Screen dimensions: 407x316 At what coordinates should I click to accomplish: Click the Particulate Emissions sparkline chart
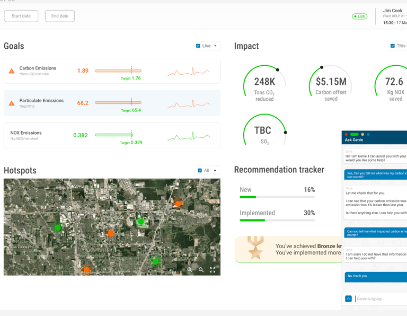pos(189,103)
